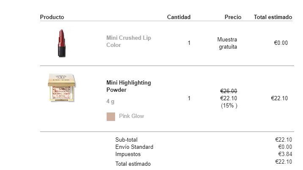Select the Pink Glow color swatch
Image resolution: width=303 pixels, height=170 pixels.
pyautogui.click(x=111, y=117)
